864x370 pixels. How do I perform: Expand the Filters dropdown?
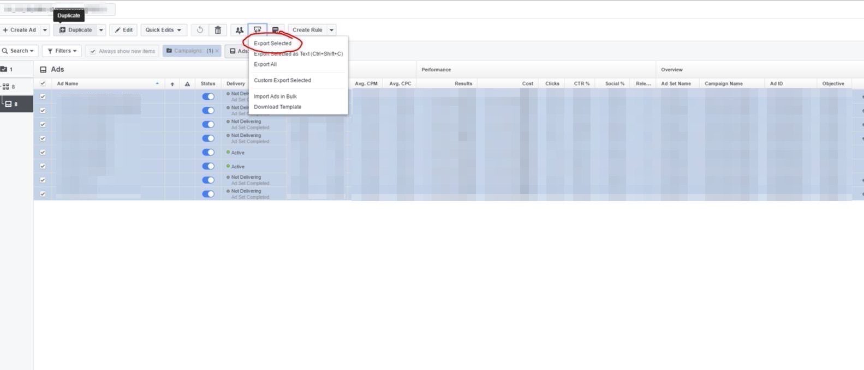tap(62, 51)
